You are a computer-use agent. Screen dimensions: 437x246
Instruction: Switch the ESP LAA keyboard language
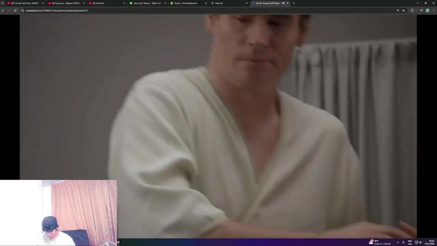[x=410, y=242]
